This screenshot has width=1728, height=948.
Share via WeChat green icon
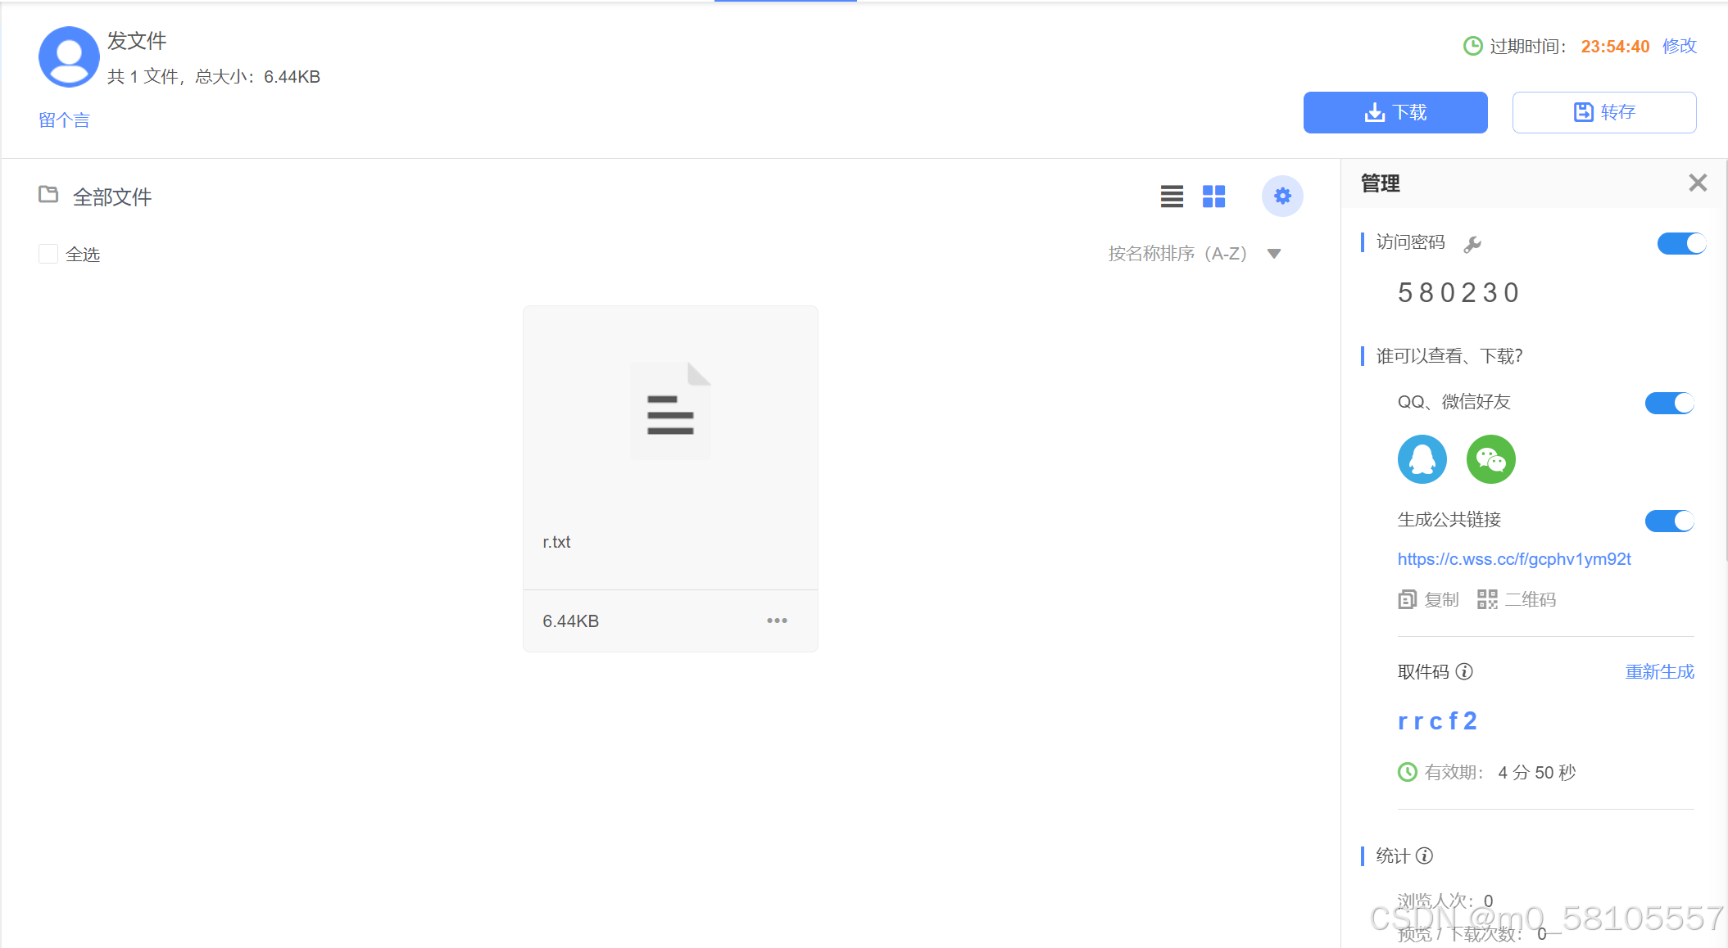coord(1490,459)
